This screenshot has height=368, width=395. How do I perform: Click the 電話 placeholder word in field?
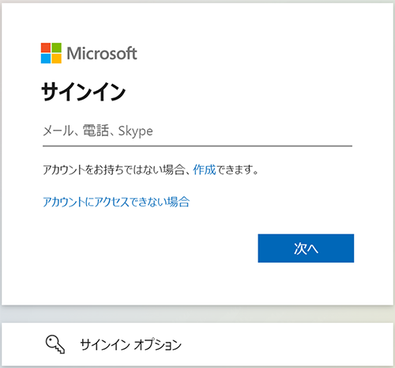(x=96, y=131)
